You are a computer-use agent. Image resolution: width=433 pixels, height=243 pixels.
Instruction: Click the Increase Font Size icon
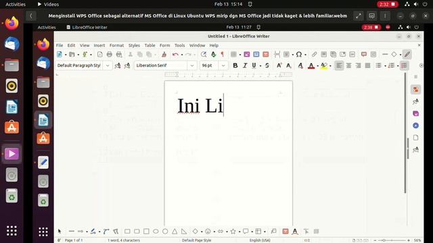279,65
